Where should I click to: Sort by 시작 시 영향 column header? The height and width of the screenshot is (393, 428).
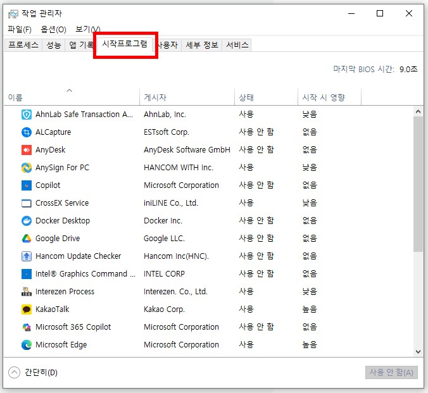[329, 97]
